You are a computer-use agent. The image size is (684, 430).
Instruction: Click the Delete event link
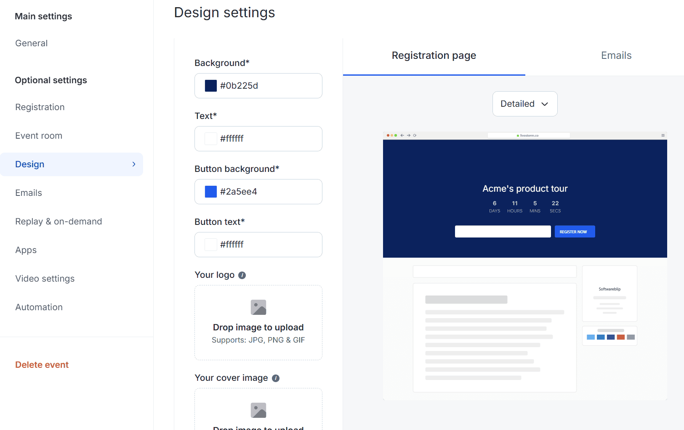click(42, 365)
